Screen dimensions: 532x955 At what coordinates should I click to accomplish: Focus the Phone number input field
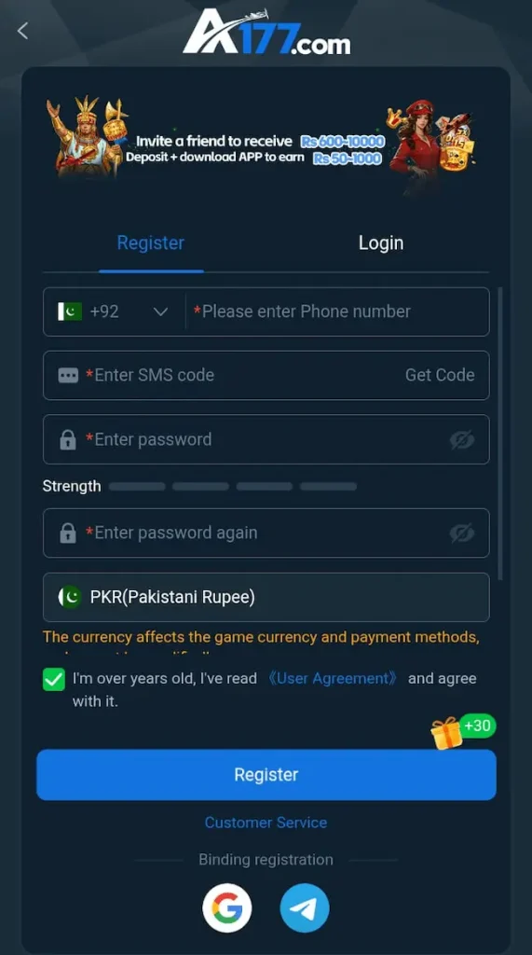tap(337, 311)
